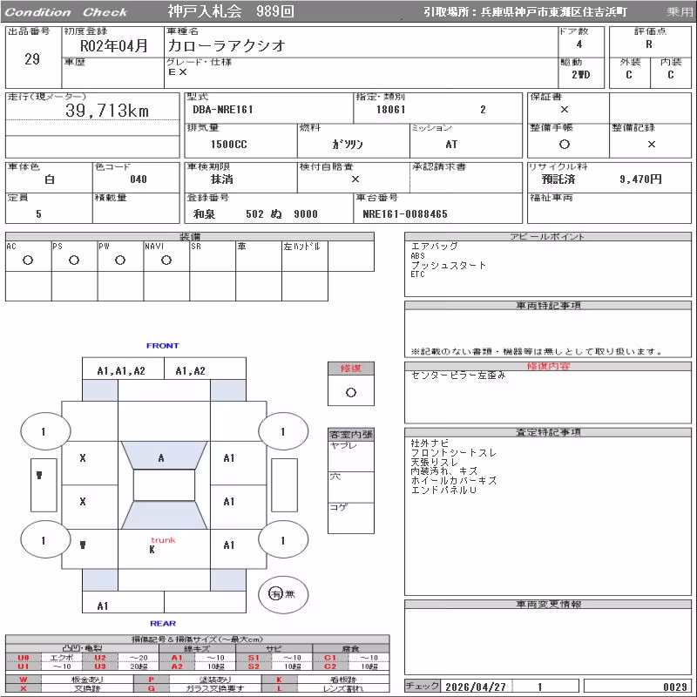Screen dimensions: 697x697
Task: Click the body color '白'
Action: [x=50, y=179]
